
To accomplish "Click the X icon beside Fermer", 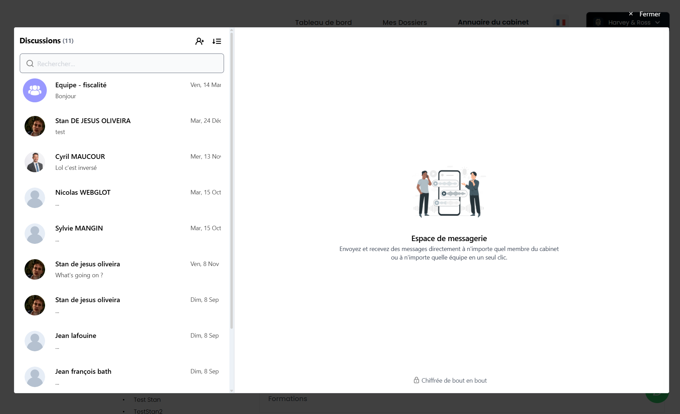I will 631,14.
